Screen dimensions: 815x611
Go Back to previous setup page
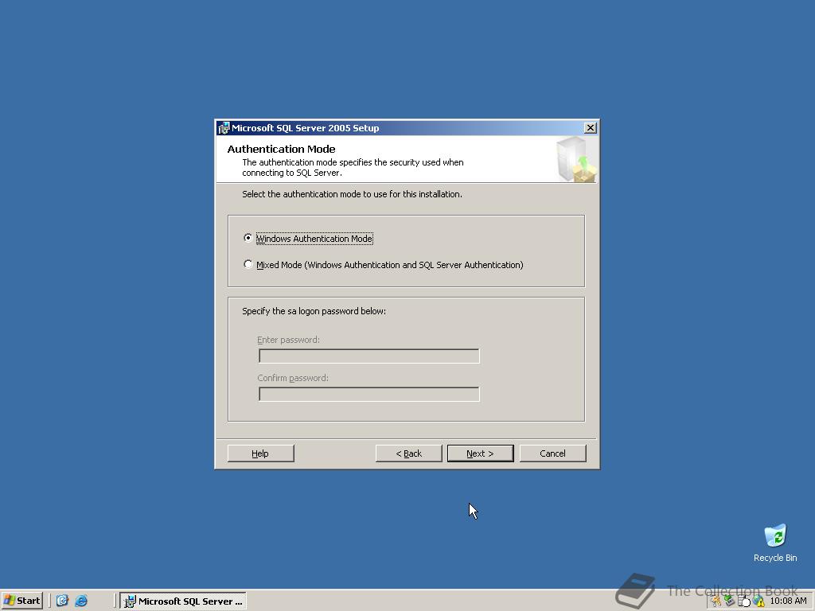tap(408, 453)
